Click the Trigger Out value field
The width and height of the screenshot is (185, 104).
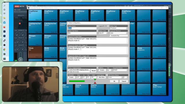pos(88,77)
